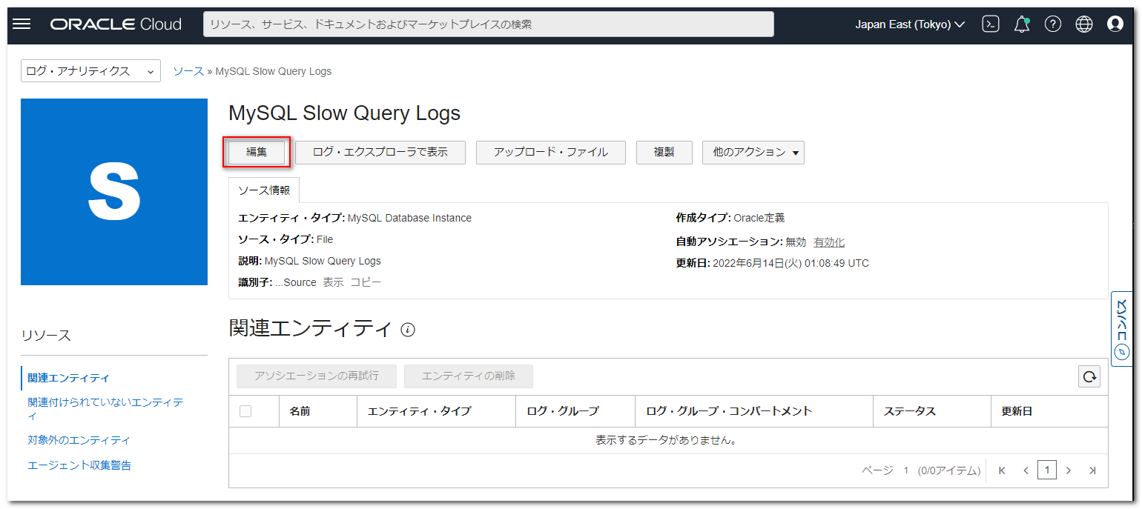The height and width of the screenshot is (509, 1142).
Task: Click the MySQL Database Instance entity type value
Action: pos(409,218)
